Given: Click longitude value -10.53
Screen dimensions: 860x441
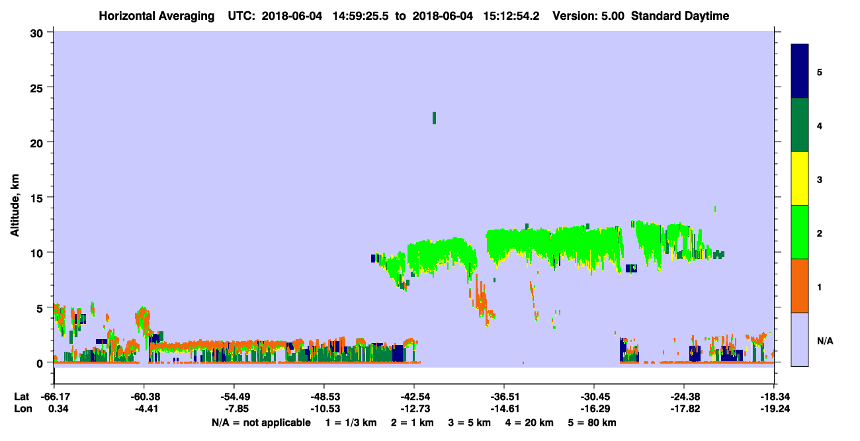Looking at the screenshot, I should pos(323,409).
